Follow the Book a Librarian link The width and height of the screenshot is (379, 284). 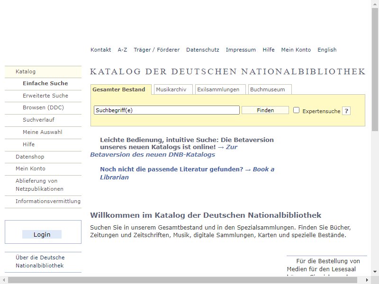pos(187,173)
